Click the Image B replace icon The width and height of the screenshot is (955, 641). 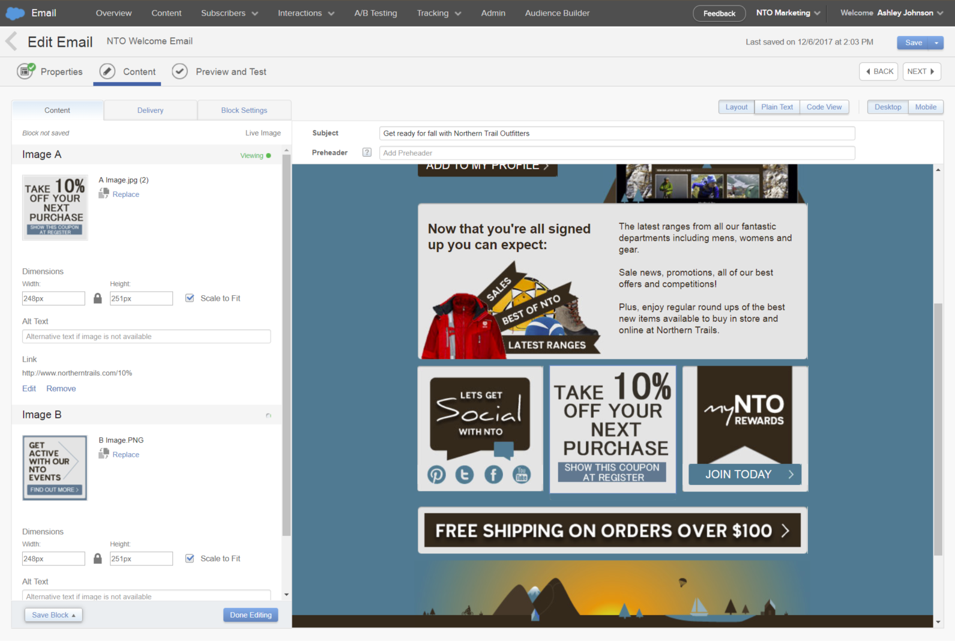click(104, 454)
